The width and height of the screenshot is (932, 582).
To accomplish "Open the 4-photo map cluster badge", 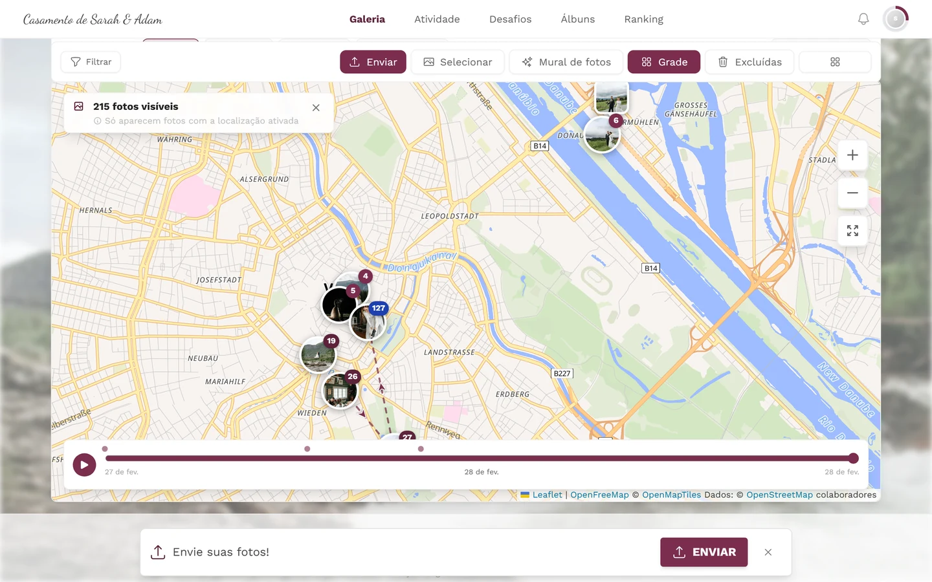I will coord(365,276).
